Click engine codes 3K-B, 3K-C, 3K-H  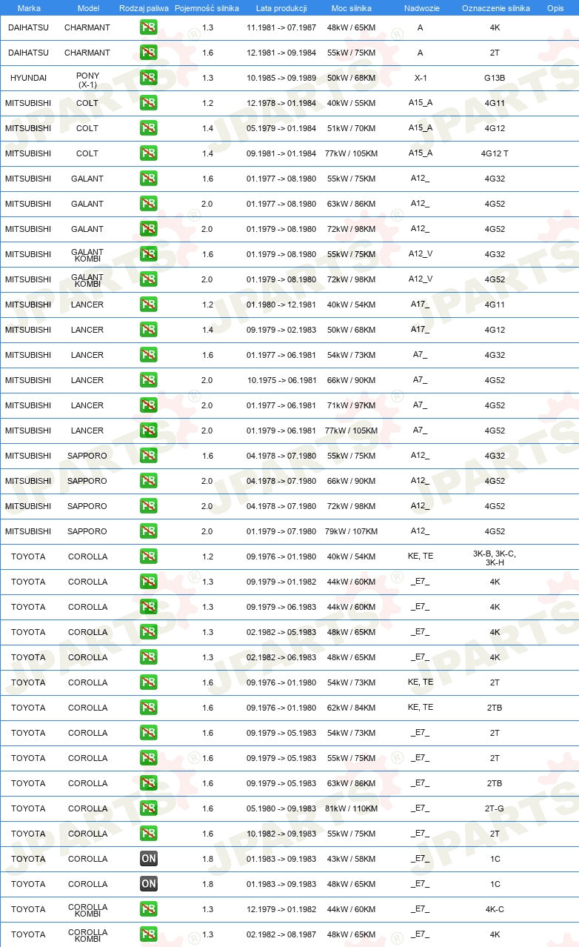495,558
